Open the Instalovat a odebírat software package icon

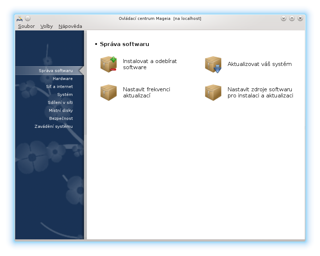[x=108, y=64]
